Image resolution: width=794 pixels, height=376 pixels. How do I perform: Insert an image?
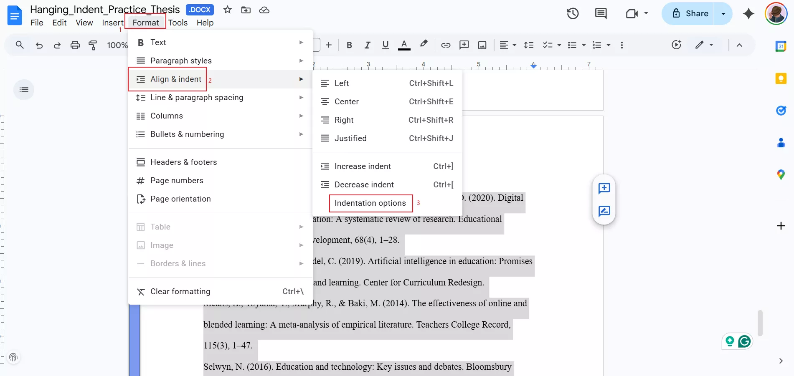tap(482, 45)
